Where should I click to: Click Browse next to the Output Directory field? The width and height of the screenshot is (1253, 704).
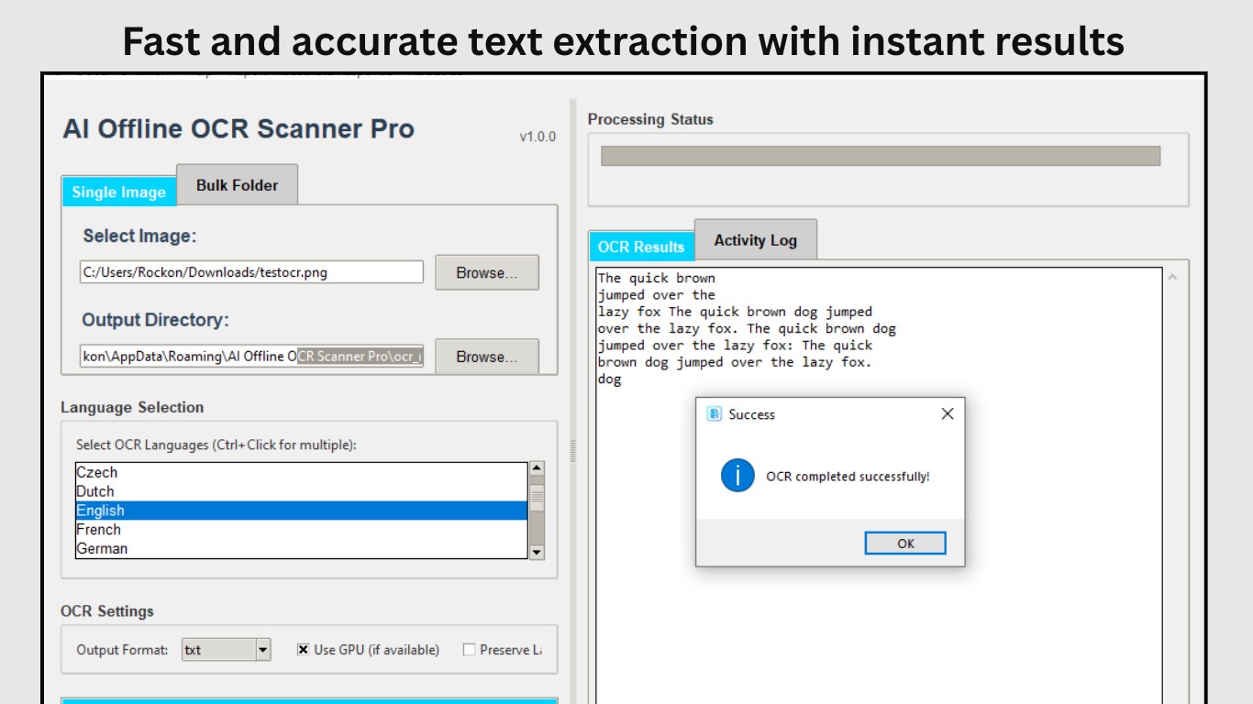tap(486, 357)
